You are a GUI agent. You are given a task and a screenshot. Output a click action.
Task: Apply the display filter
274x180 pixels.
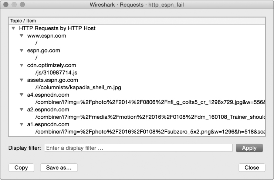point(249,148)
